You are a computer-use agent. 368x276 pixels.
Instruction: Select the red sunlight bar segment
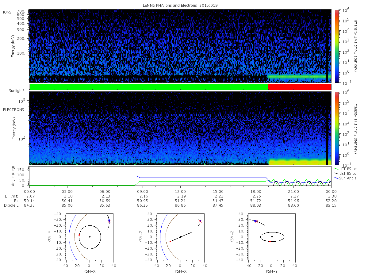[x=300, y=87]
